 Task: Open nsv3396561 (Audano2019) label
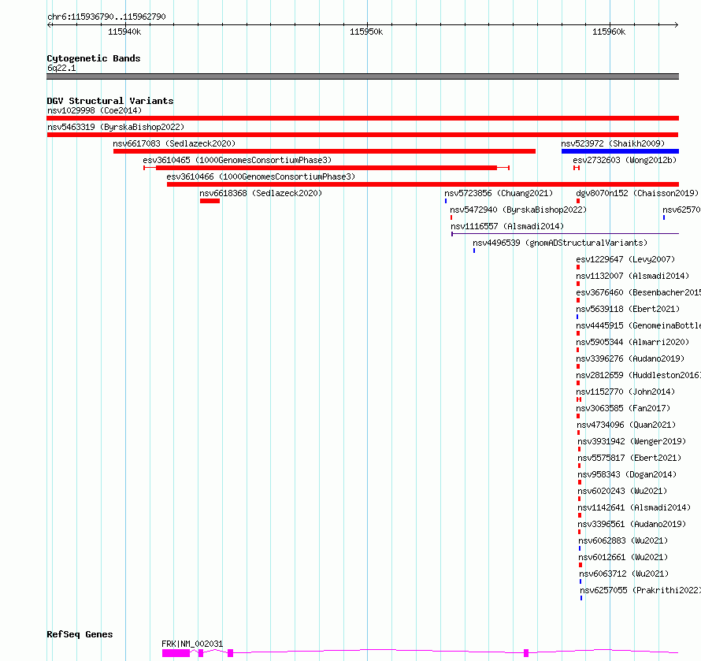click(632, 524)
